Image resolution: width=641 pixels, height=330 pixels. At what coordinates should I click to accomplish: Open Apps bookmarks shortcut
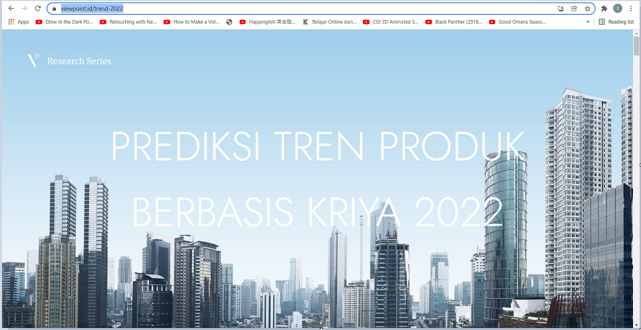click(x=19, y=22)
